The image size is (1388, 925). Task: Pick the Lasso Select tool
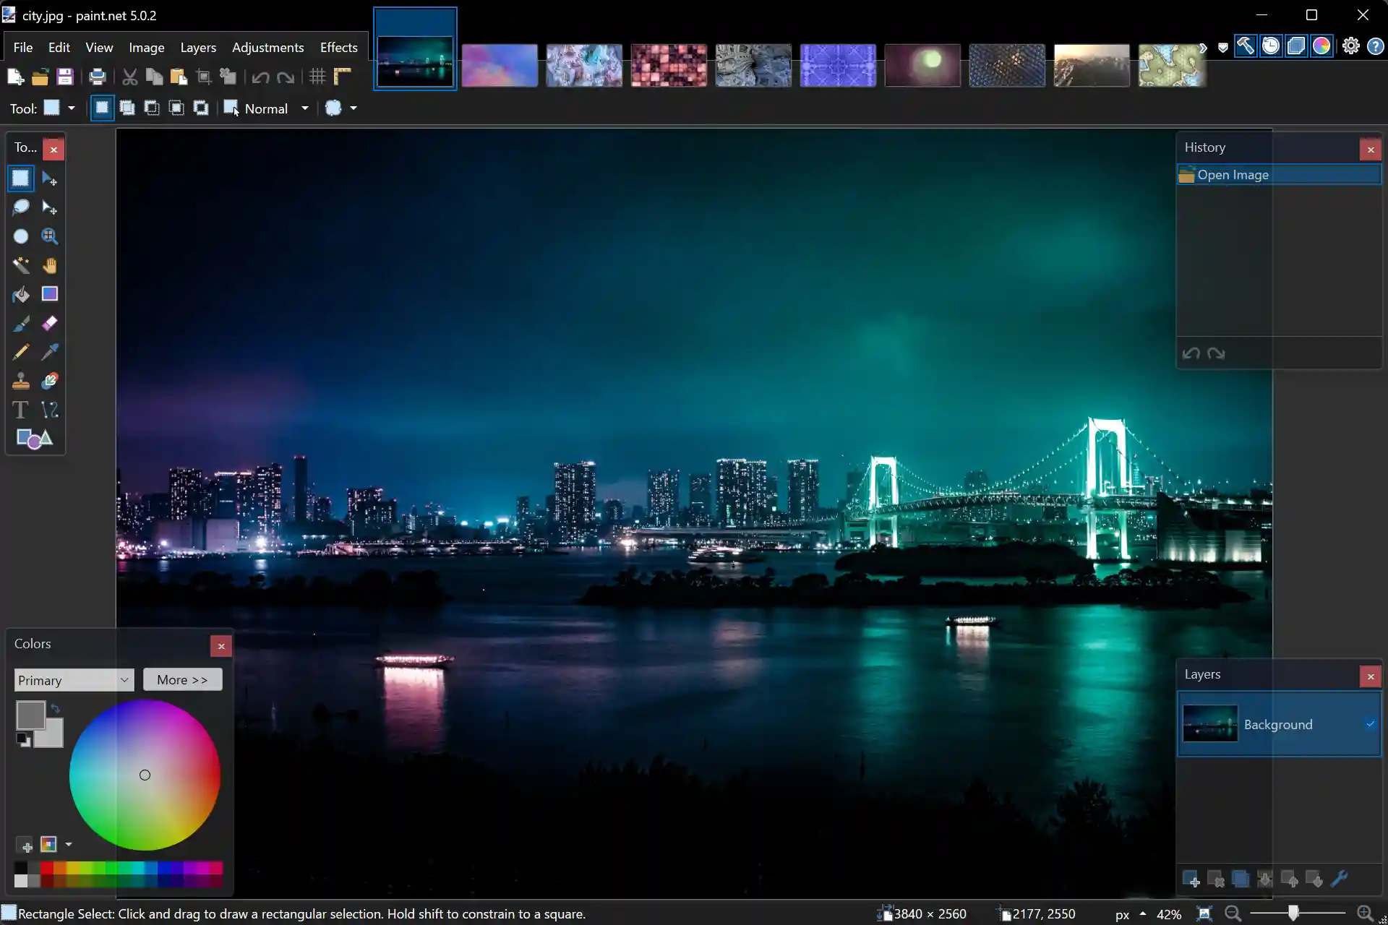[x=21, y=207]
